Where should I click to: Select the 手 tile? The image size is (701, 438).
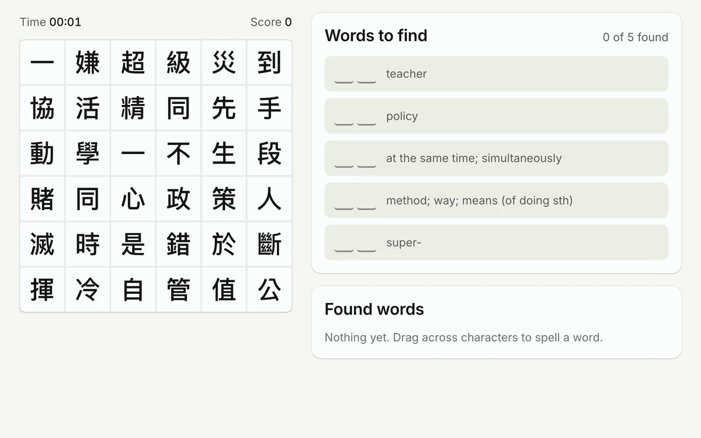point(269,108)
